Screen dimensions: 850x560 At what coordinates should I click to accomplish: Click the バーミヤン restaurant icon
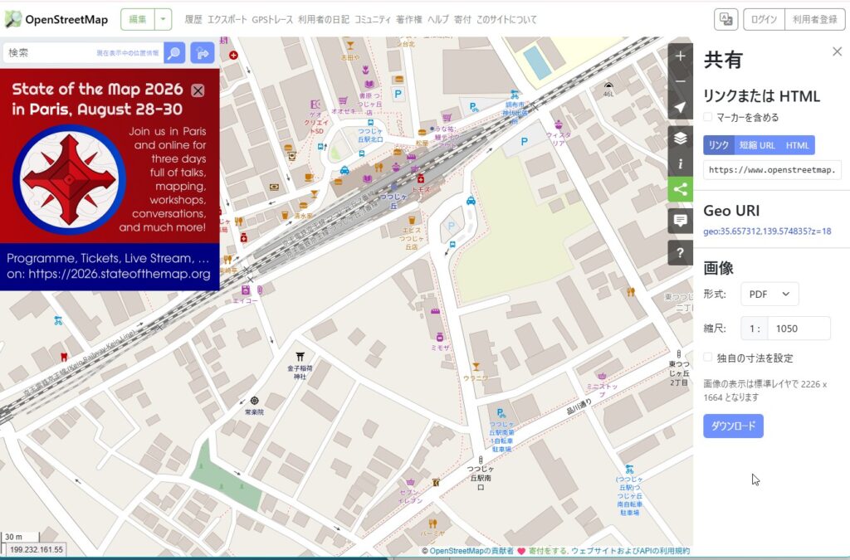pos(432,523)
